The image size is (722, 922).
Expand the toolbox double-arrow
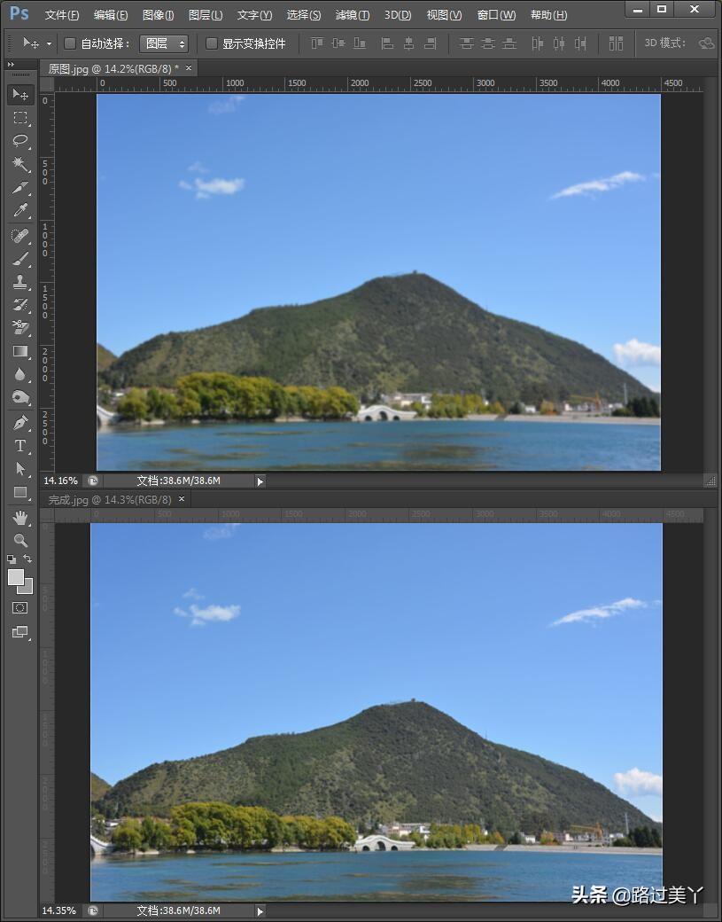11,64
